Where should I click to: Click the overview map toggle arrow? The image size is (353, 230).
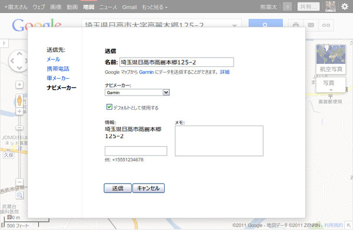pyautogui.click(x=348, y=225)
